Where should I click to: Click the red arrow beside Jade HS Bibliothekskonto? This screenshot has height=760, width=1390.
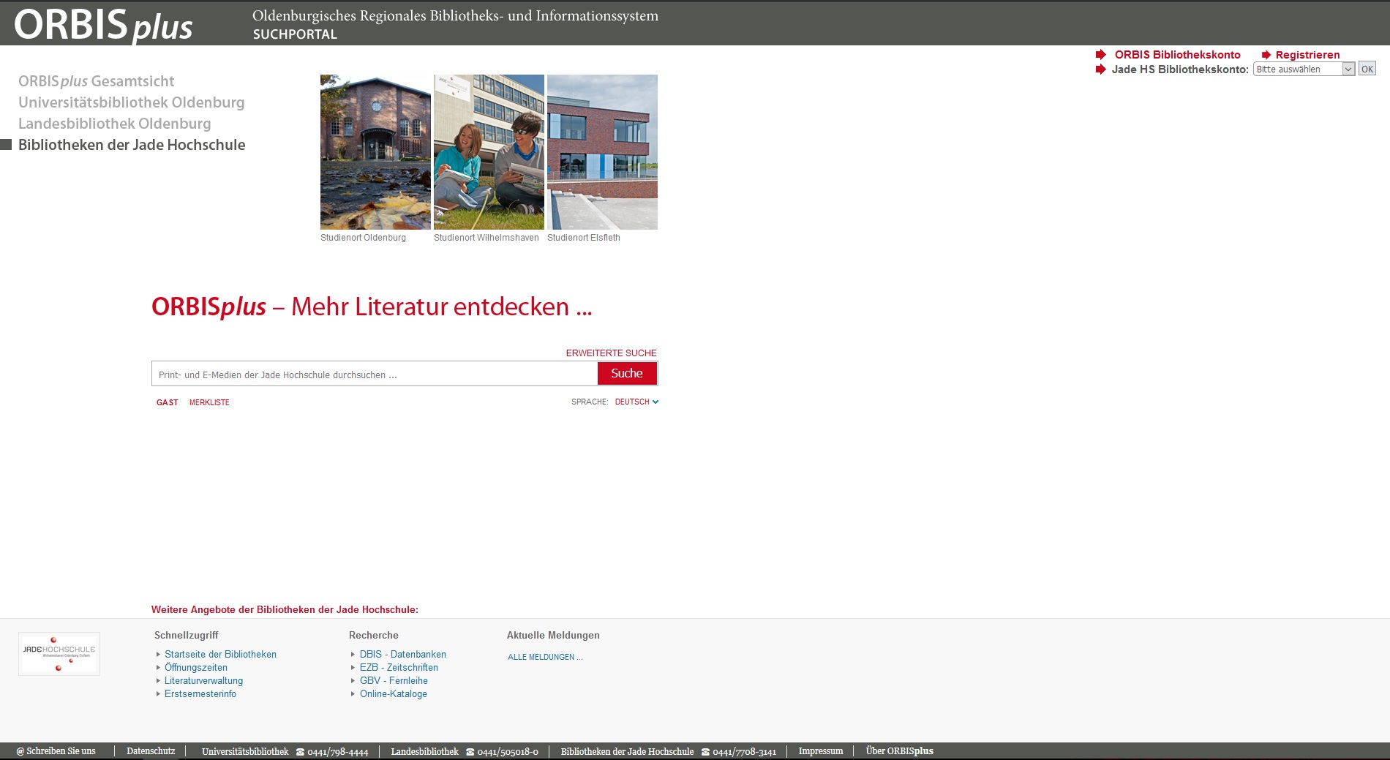[1100, 69]
